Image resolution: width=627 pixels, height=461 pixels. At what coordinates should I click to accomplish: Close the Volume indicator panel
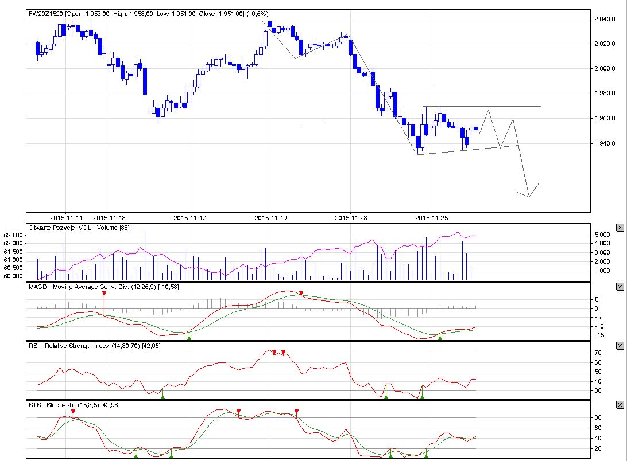tap(620, 228)
